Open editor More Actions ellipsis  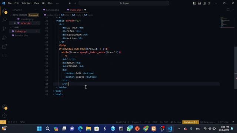click(233, 10)
